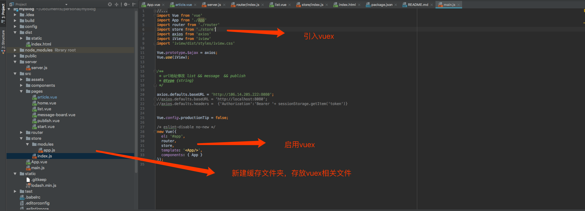Close the package.json editor tab
The width and height of the screenshot is (585, 211).
tap(396, 5)
